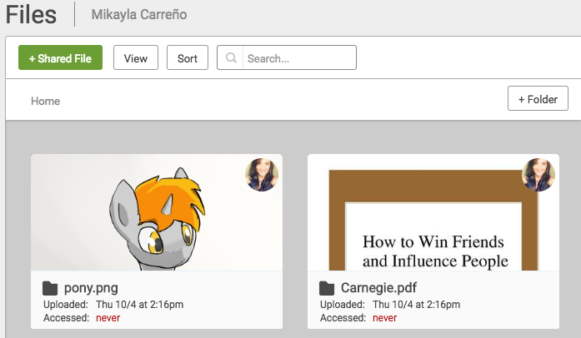The height and width of the screenshot is (338, 581).
Task: Click the owner avatar on Carnegie.pdf card
Action: click(538, 175)
